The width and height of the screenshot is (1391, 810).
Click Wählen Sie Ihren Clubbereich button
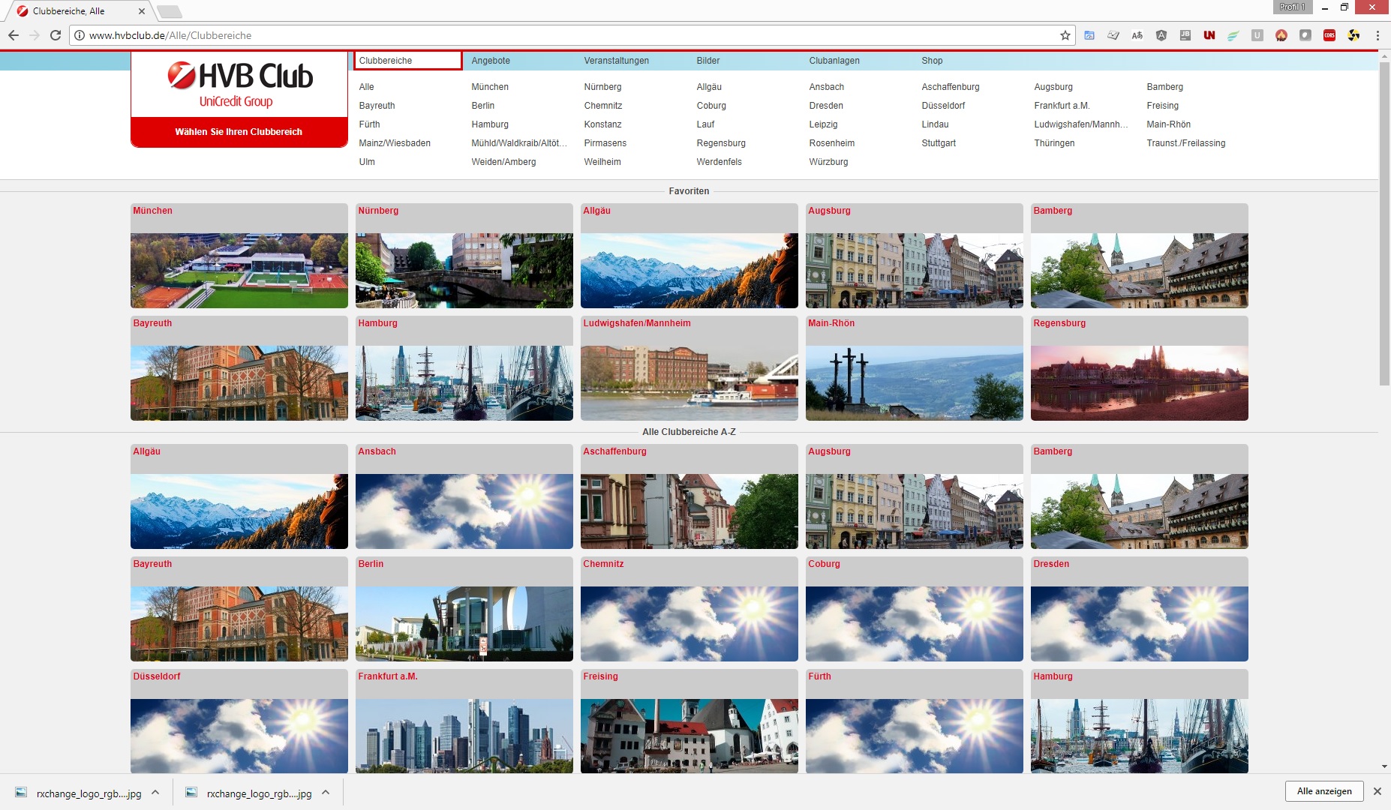pos(239,132)
